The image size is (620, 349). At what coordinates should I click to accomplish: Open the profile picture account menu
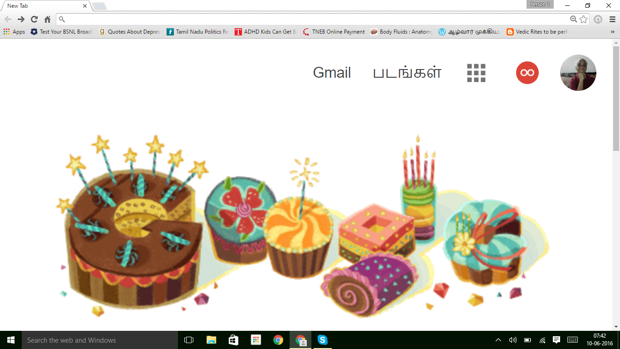pos(578,73)
